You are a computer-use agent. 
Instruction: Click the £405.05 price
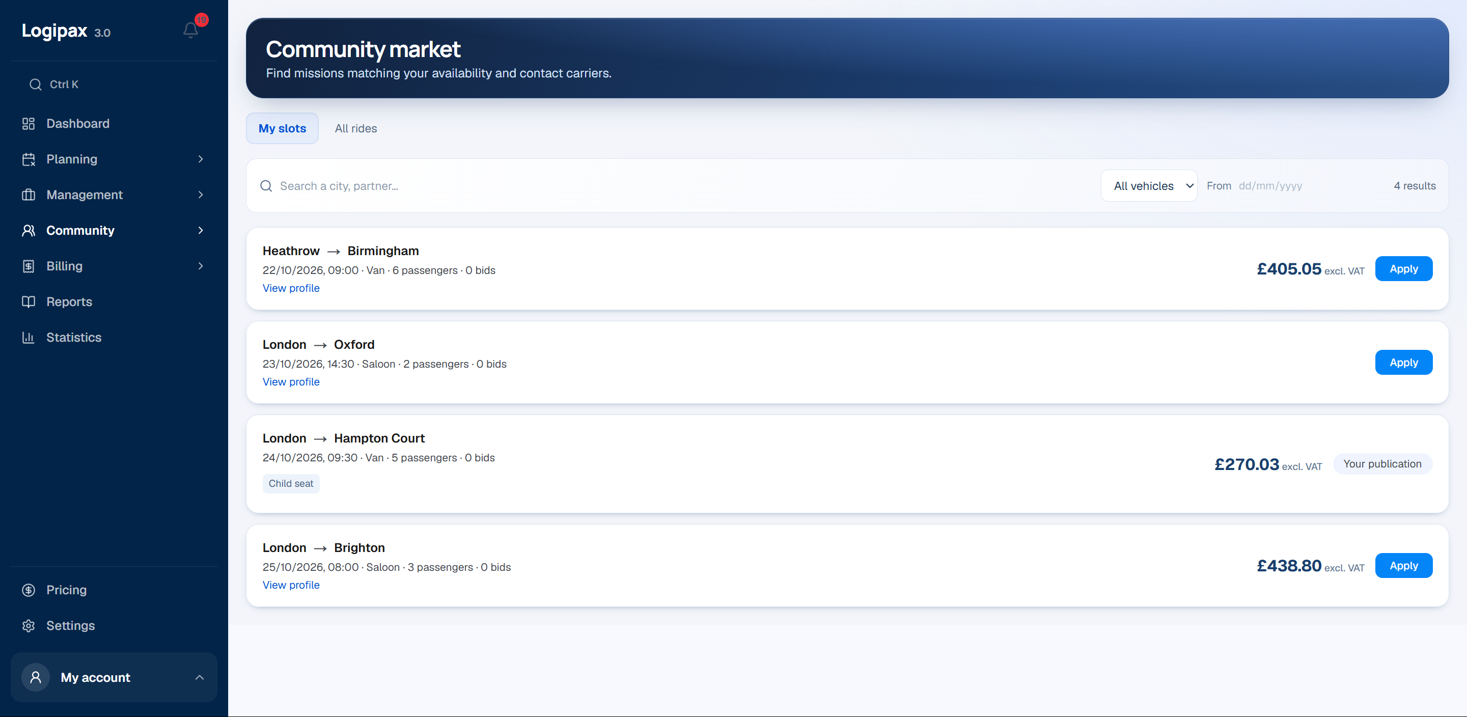1289,269
